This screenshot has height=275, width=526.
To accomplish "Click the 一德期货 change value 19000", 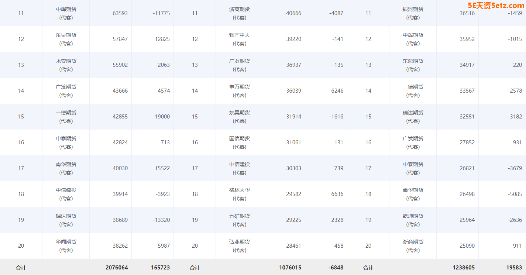I will [162, 117].
